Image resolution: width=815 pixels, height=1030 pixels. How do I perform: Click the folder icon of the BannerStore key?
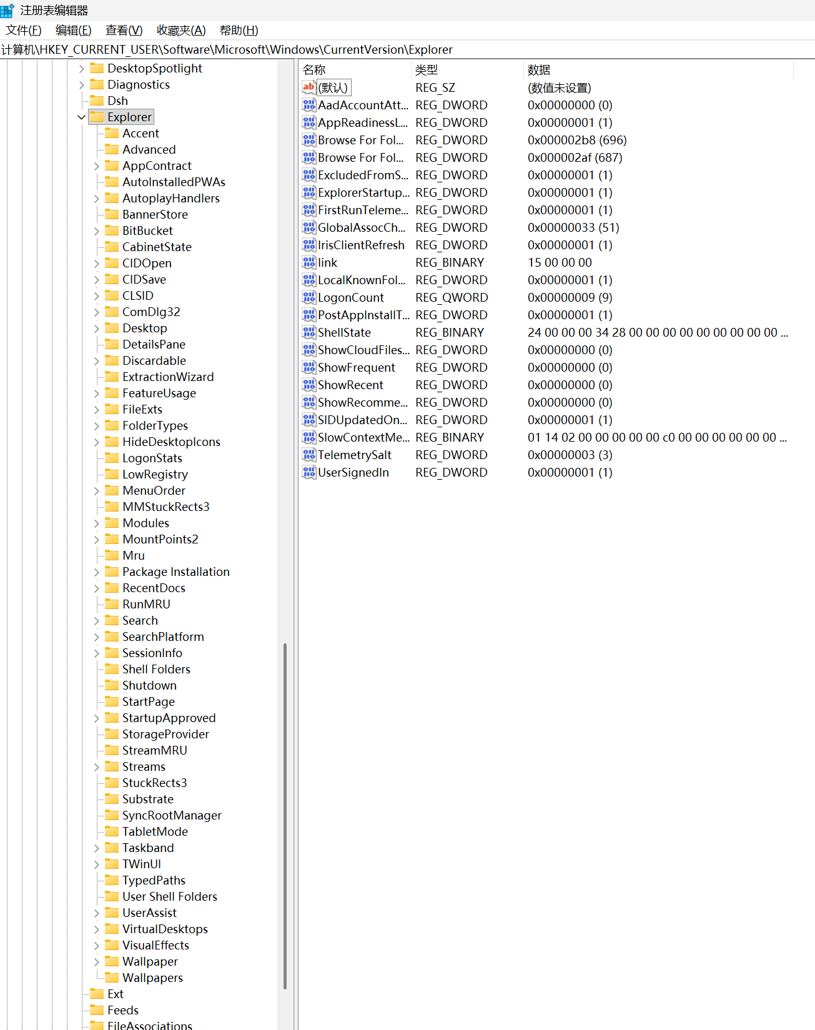[x=112, y=214]
